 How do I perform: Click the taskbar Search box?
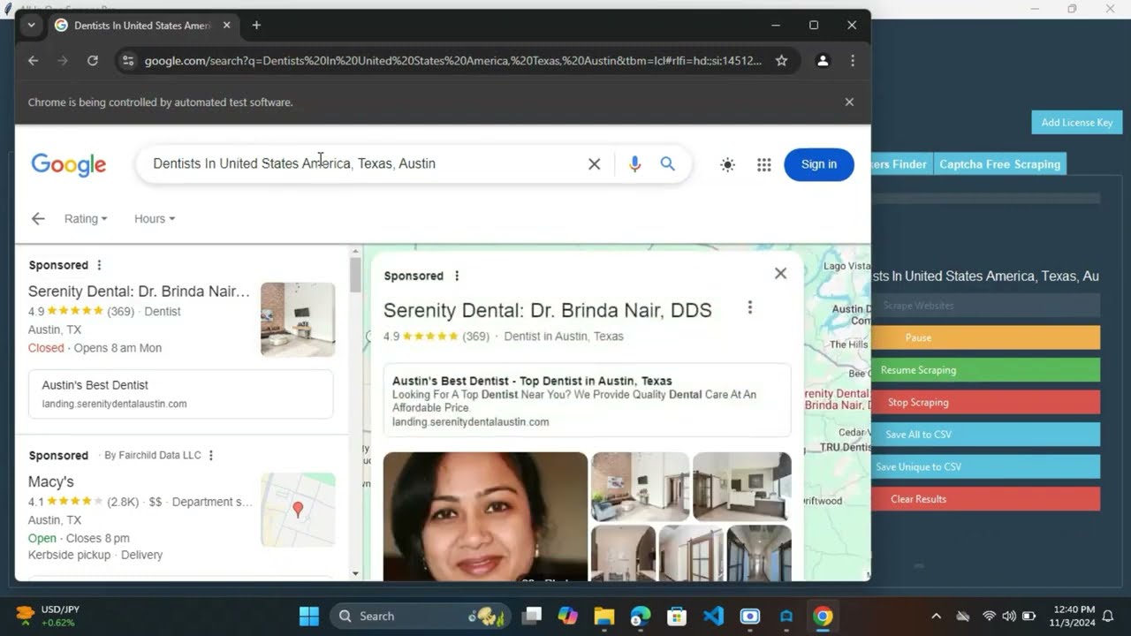pos(421,616)
